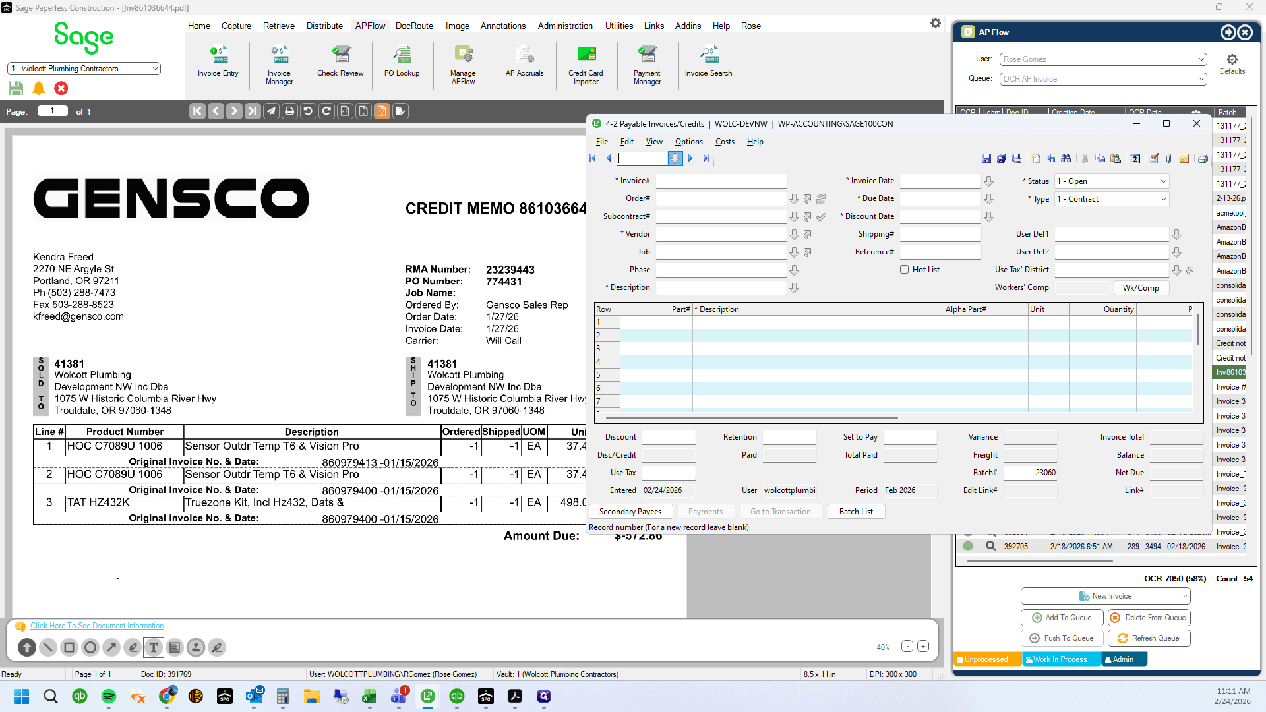Open Invoice Search icon
This screenshot has height=712, width=1266.
[x=708, y=62]
